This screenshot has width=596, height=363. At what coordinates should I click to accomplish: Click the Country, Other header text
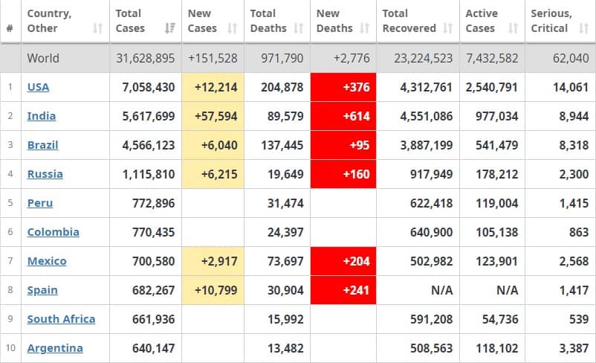(49, 21)
